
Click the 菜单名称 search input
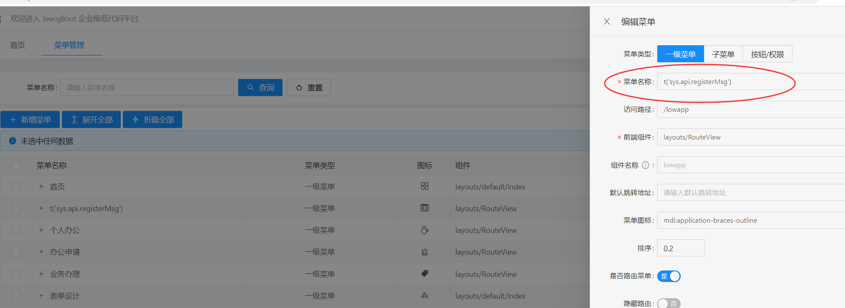pos(147,87)
